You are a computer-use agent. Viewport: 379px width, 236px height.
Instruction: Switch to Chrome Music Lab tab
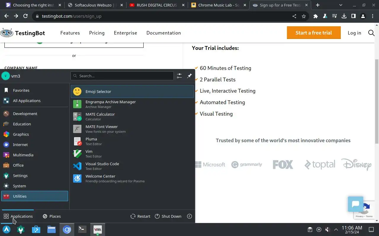[219, 5]
